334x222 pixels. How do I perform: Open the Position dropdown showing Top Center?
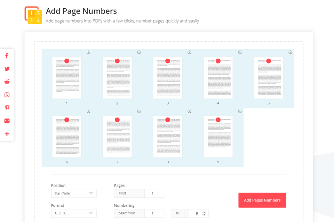click(74, 193)
